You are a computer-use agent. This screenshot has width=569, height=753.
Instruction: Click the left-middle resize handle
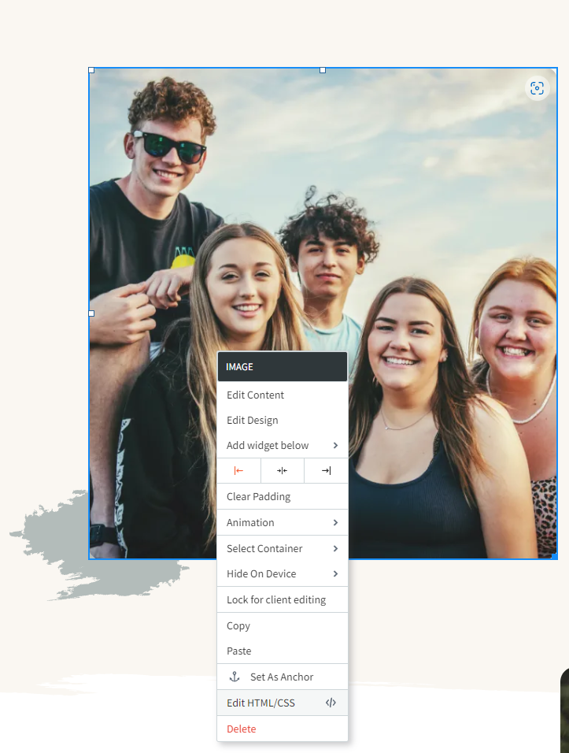pos(91,313)
